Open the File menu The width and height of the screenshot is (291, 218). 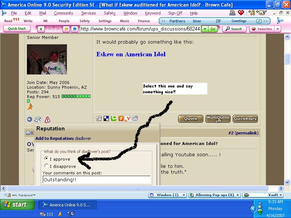click(x=14, y=13)
